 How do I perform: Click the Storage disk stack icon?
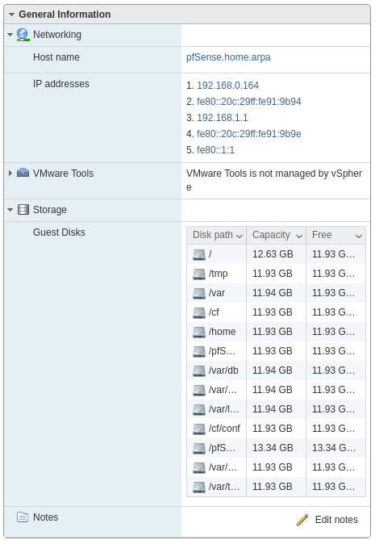(x=23, y=209)
